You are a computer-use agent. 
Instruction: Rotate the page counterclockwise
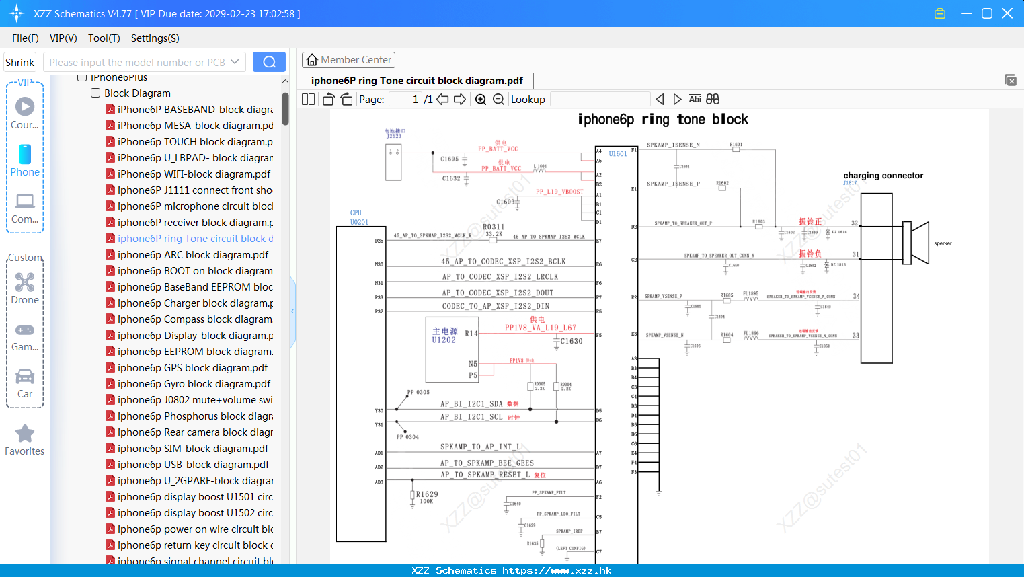(x=328, y=99)
